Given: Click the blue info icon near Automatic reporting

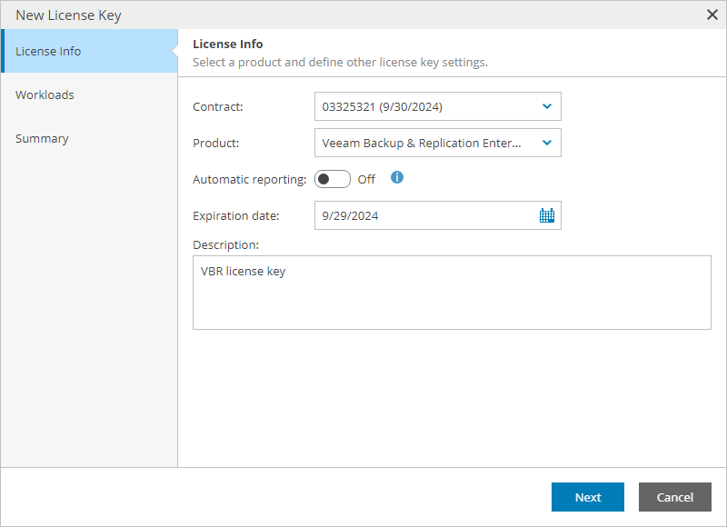Looking at the screenshot, I should (x=396, y=178).
